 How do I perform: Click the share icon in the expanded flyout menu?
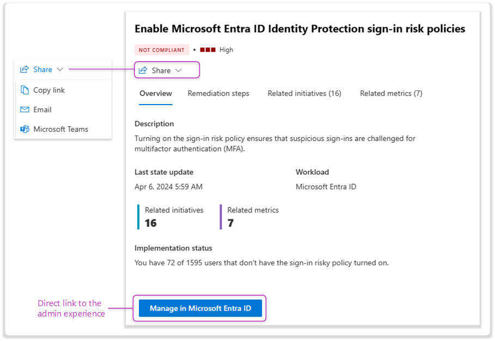coord(24,70)
